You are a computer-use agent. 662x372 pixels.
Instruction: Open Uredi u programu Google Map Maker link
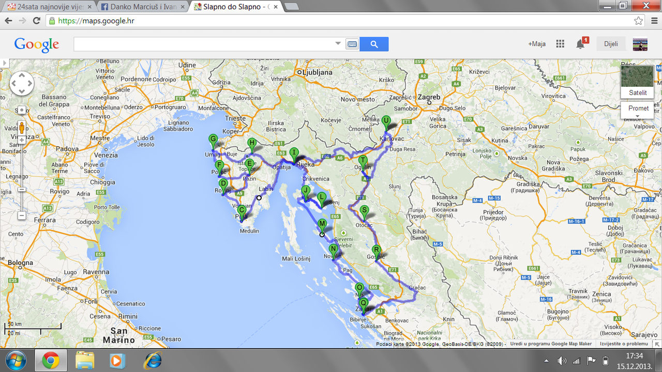click(x=551, y=344)
